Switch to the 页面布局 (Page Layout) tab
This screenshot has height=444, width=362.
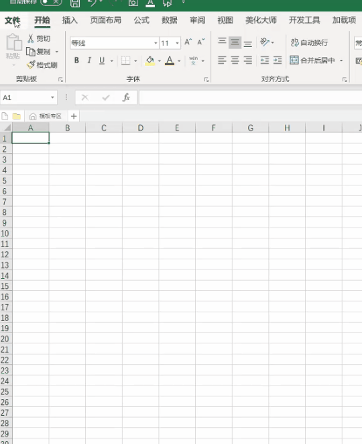(106, 20)
